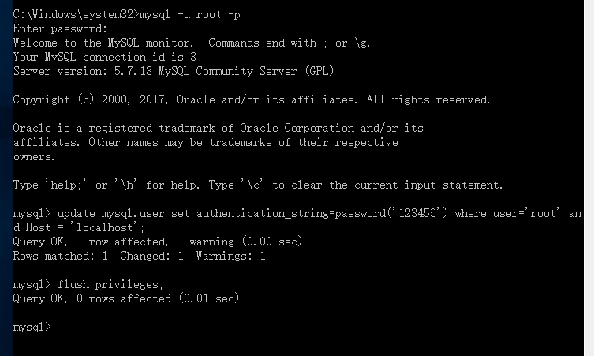The height and width of the screenshot is (356, 594).
Task: Click the 'affiliates. Other names may be' line
Action: pyautogui.click(x=205, y=143)
